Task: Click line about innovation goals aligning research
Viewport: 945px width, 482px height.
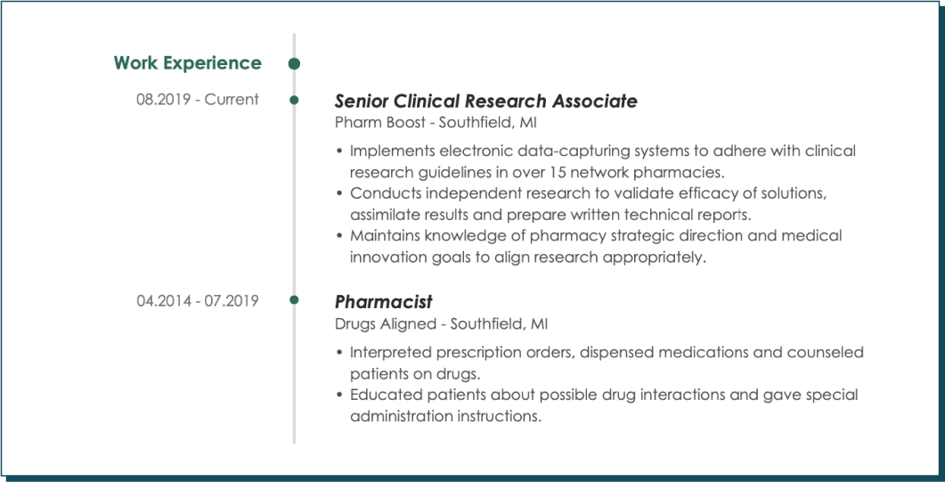Action: point(527,257)
